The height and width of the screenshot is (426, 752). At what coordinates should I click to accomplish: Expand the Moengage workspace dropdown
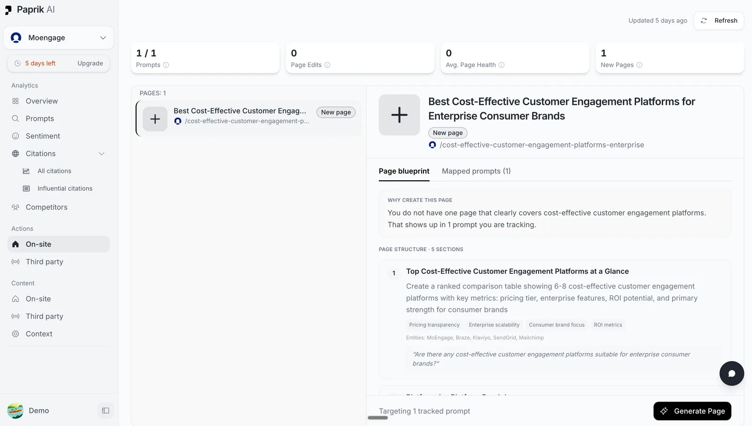58,38
